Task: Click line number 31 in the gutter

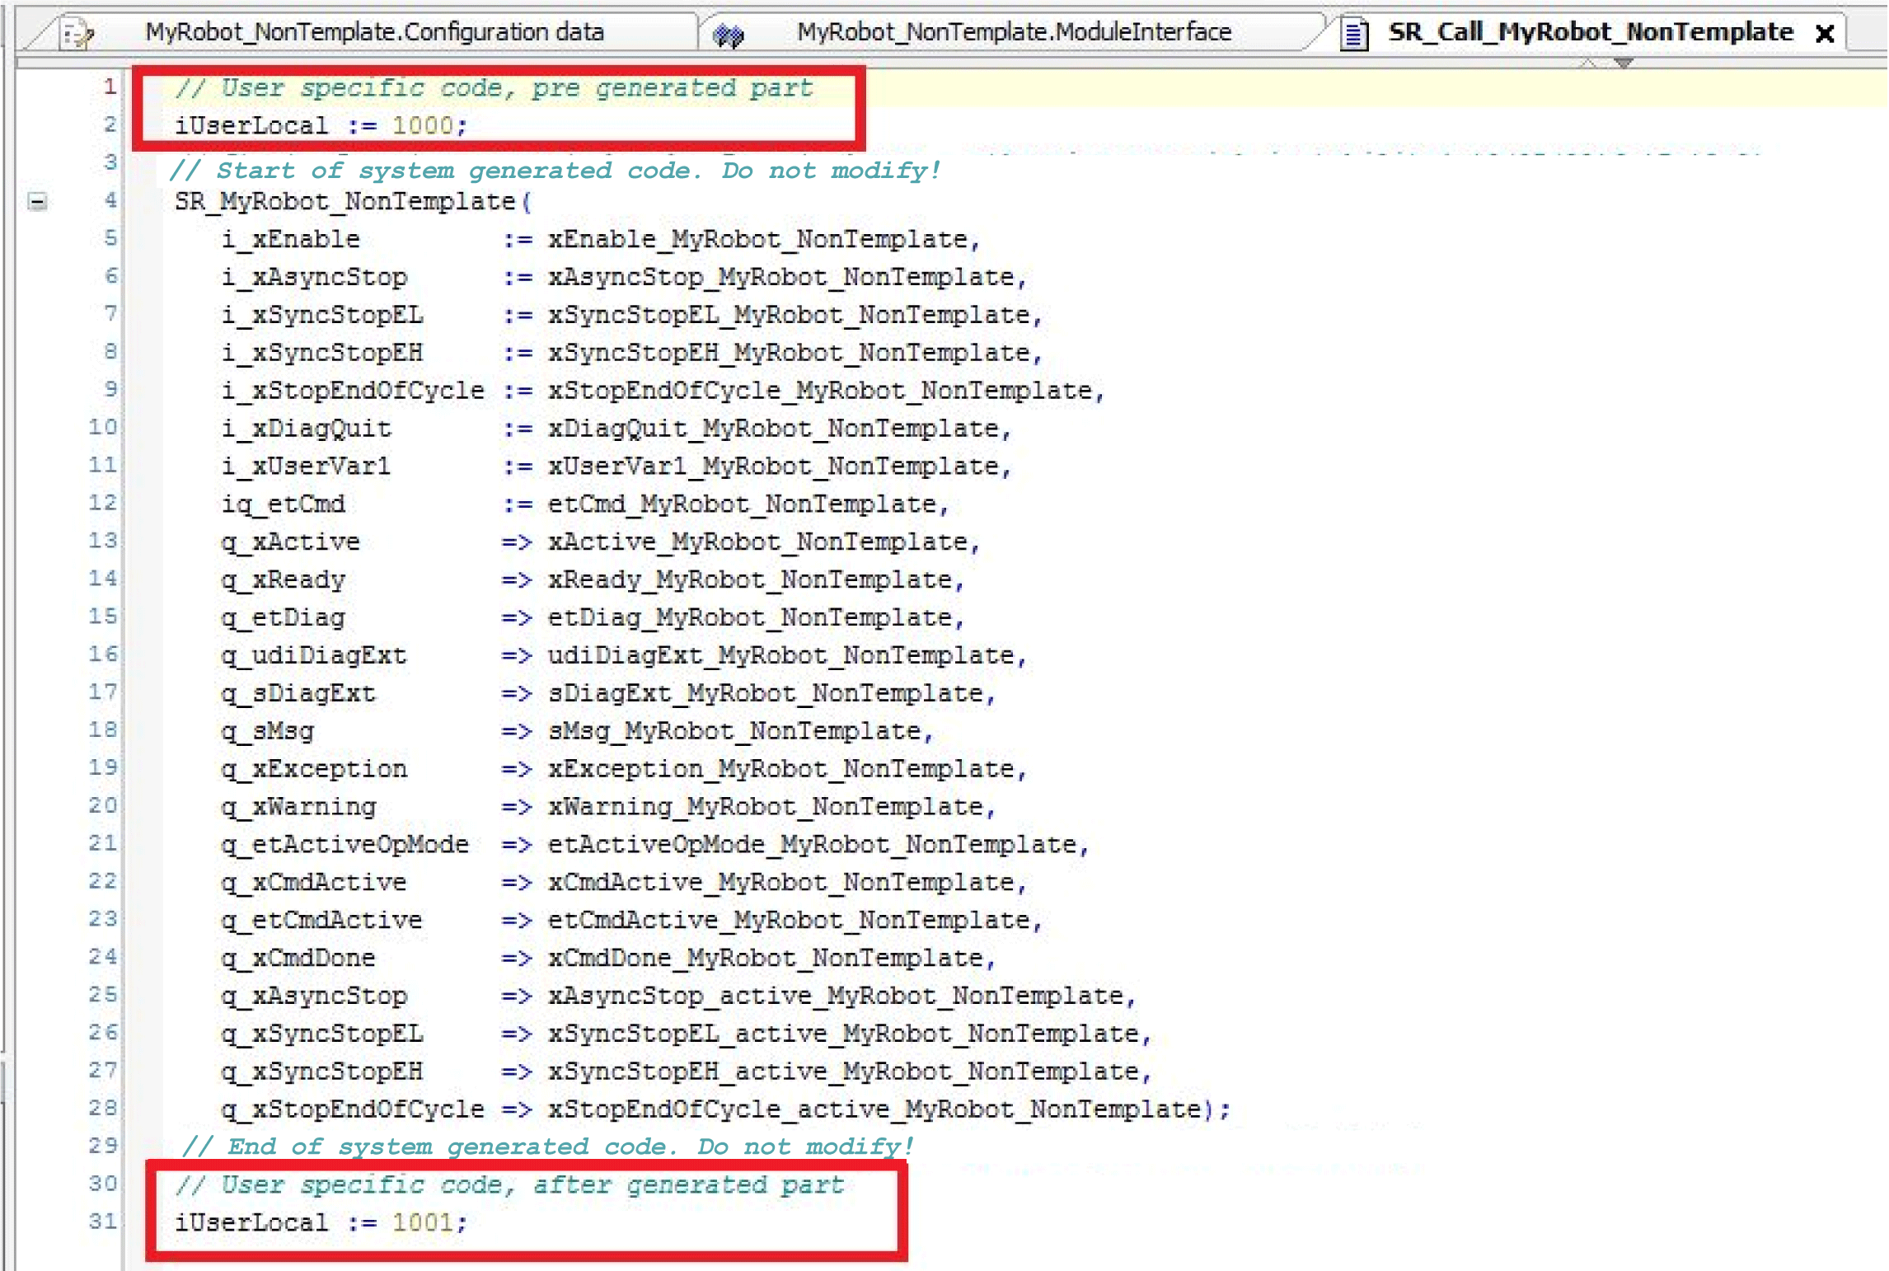Action: 103,1221
